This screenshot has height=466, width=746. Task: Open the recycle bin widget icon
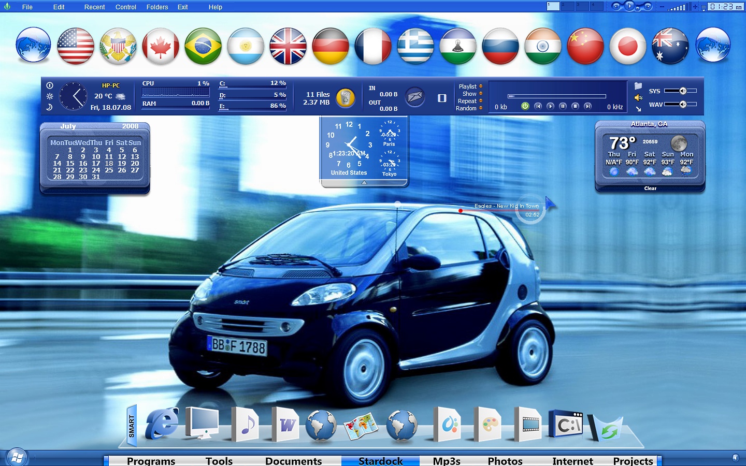click(x=346, y=97)
